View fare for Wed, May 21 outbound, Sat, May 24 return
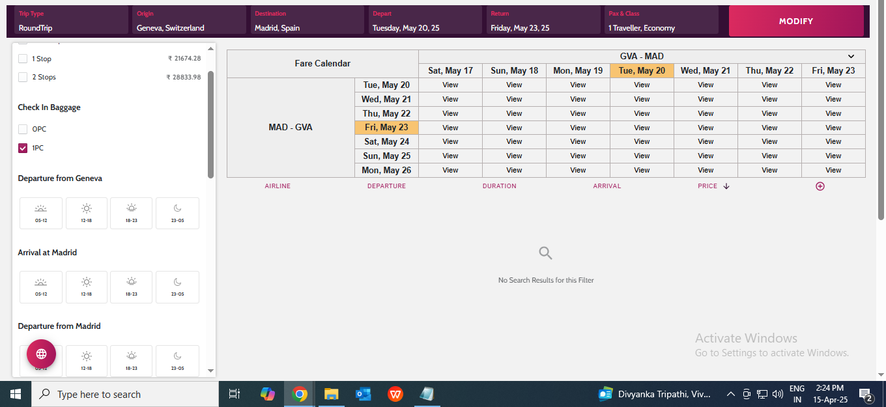886x407 pixels. [x=706, y=141]
